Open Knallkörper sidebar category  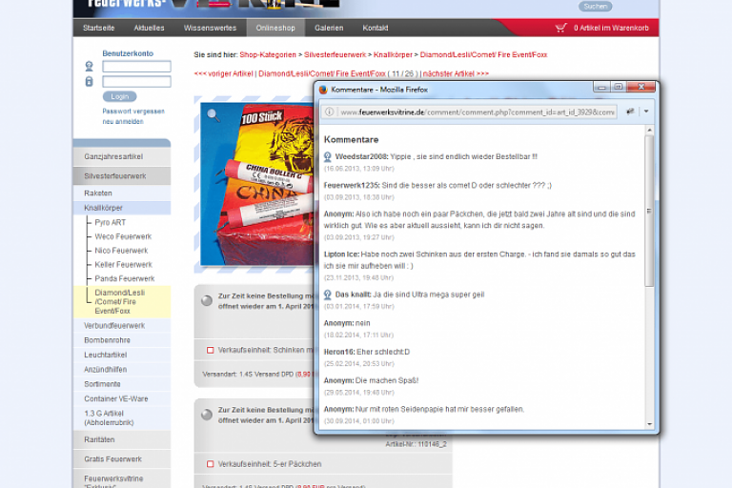point(122,208)
